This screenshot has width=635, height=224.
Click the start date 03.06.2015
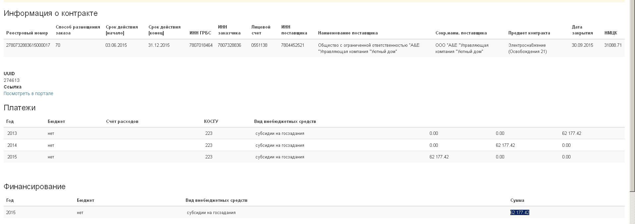click(116, 45)
